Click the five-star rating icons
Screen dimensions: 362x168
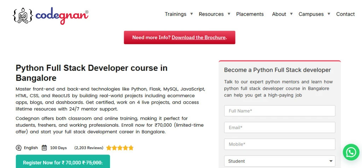(x=120, y=148)
